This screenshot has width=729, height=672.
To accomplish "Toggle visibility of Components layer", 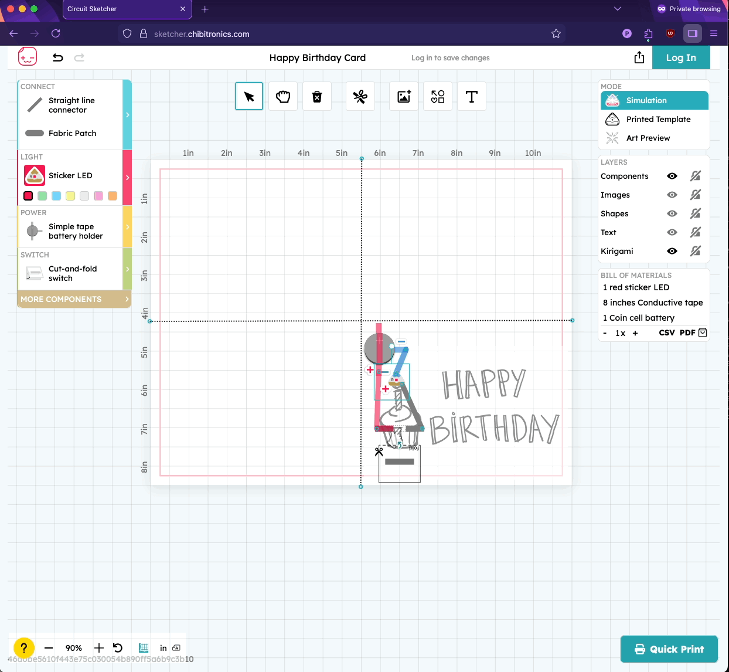I will click(x=672, y=176).
